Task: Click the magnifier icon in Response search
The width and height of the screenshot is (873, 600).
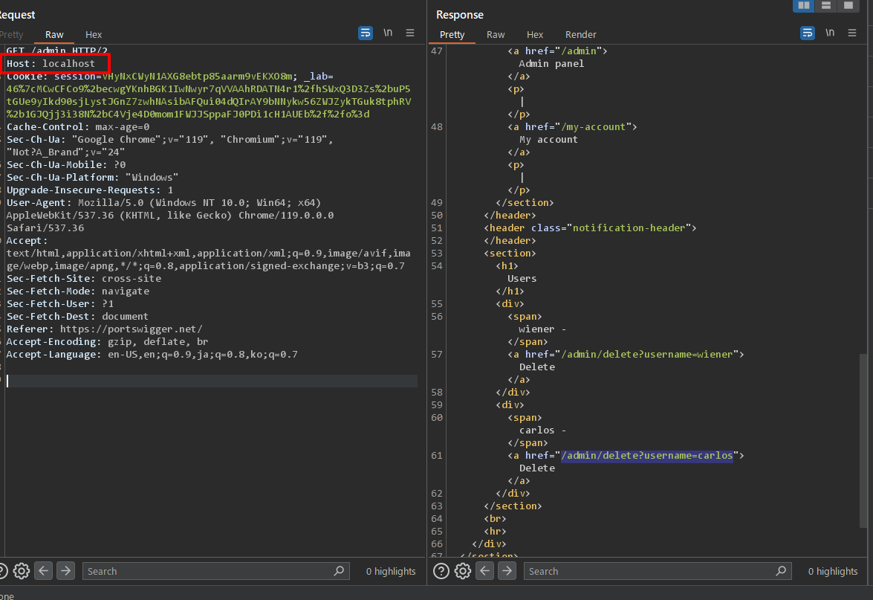Action: [x=781, y=571]
